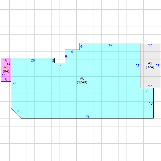Click the 8 dimension beside the 9 label
The image size is (161, 161).
point(66,56)
